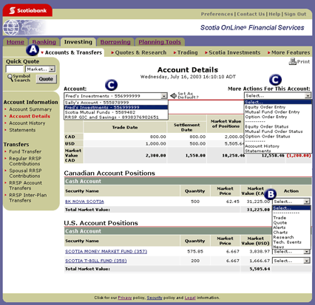Open the Quick Quote Market dropdown
Viewport: 315px width, 305px height.
tap(41, 69)
